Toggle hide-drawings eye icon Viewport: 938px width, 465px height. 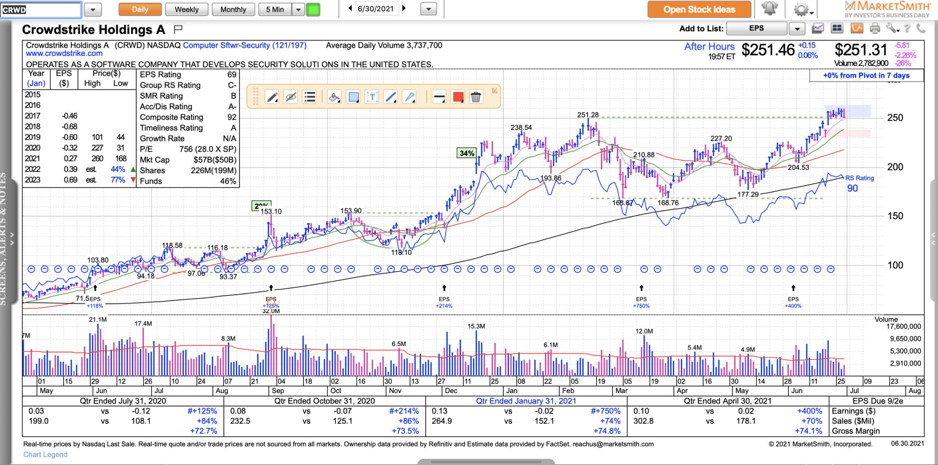coord(291,97)
